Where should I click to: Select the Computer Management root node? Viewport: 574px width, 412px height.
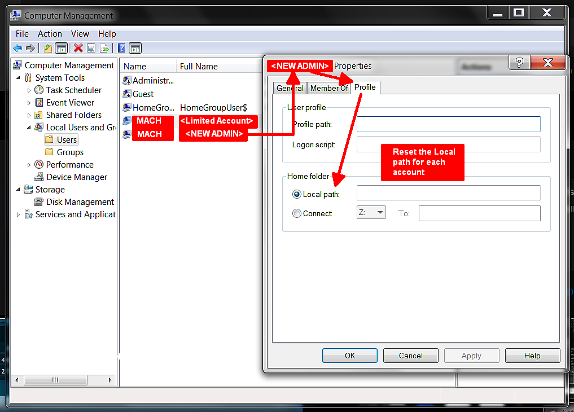pos(69,65)
